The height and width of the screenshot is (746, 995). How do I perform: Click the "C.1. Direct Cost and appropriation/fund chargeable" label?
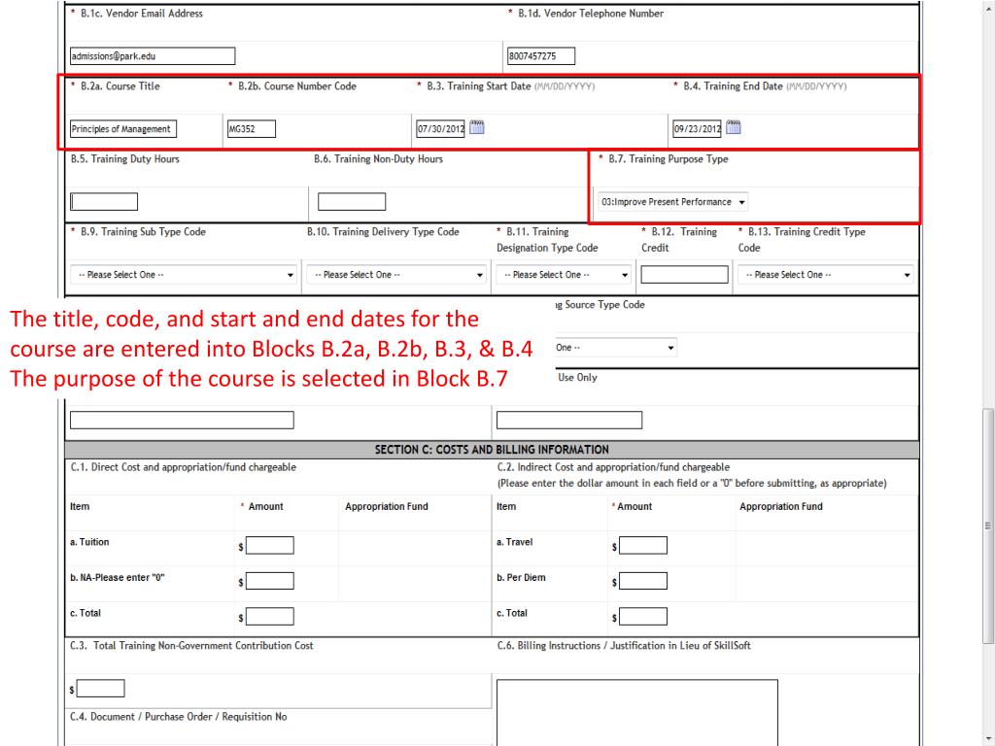tap(184, 467)
